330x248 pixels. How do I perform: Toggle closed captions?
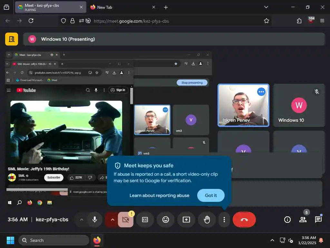[145, 220]
